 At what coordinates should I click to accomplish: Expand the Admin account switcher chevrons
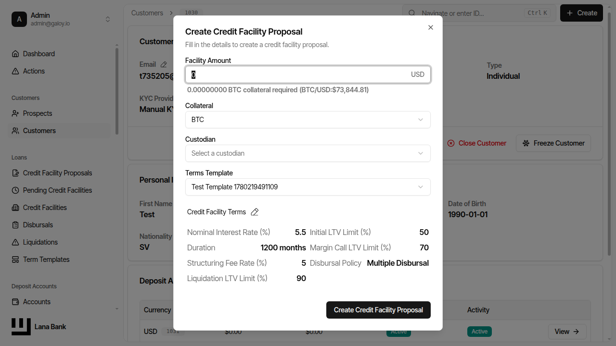pos(108,19)
